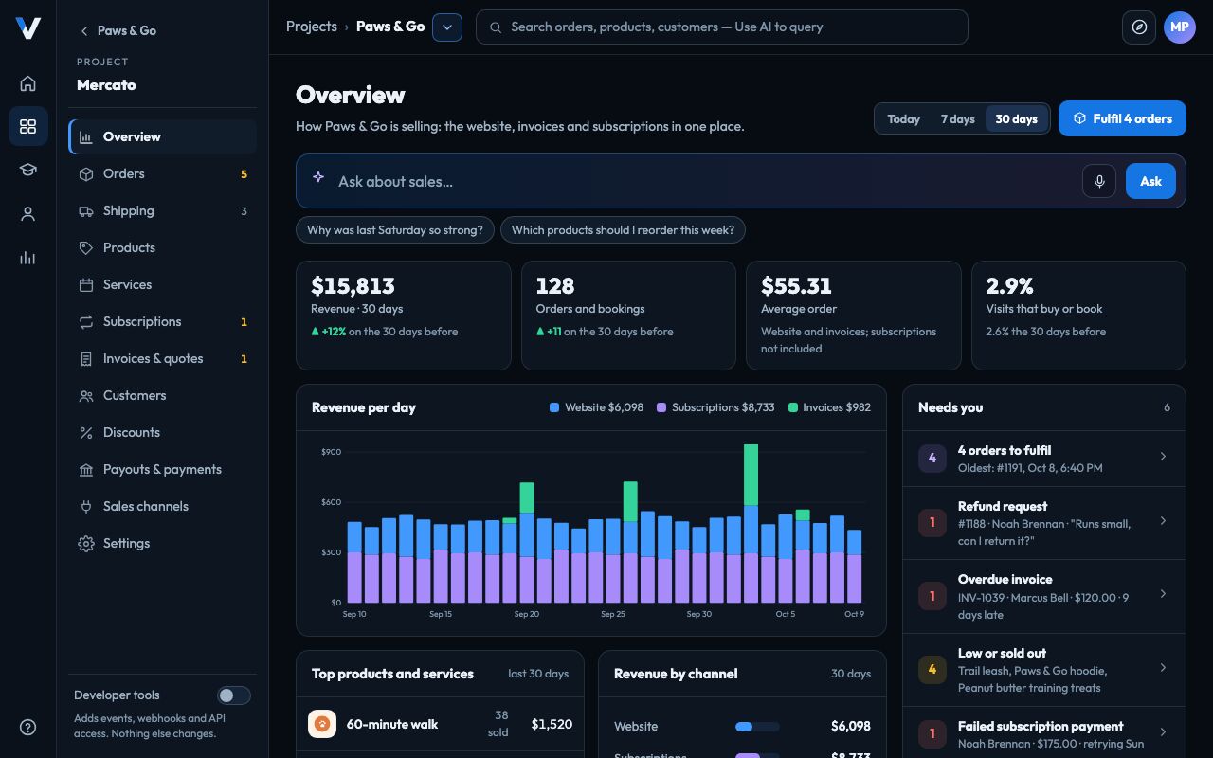Open Payouts & payments in the sidebar
This screenshot has width=1213, height=758.
(163, 470)
